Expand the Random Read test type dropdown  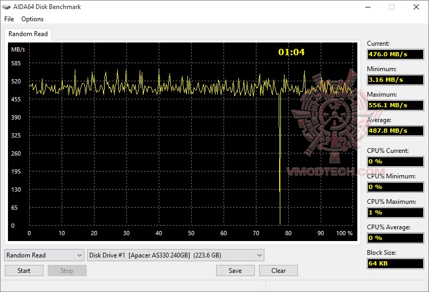tap(44, 255)
